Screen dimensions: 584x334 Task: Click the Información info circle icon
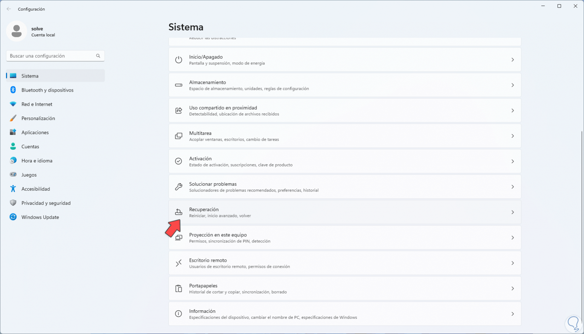coord(179,314)
